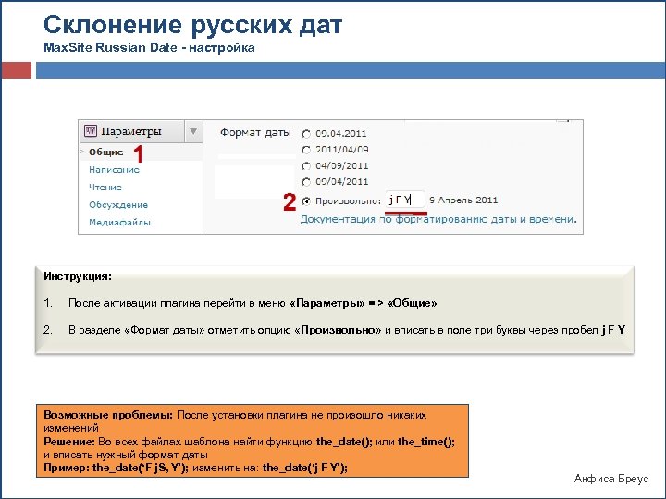Click the Склонение русских дат title
The width and height of the screenshot is (666, 499).
[x=192, y=25]
